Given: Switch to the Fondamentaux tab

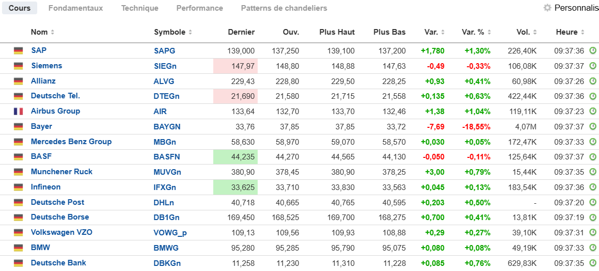Looking at the screenshot, I should (x=76, y=8).
